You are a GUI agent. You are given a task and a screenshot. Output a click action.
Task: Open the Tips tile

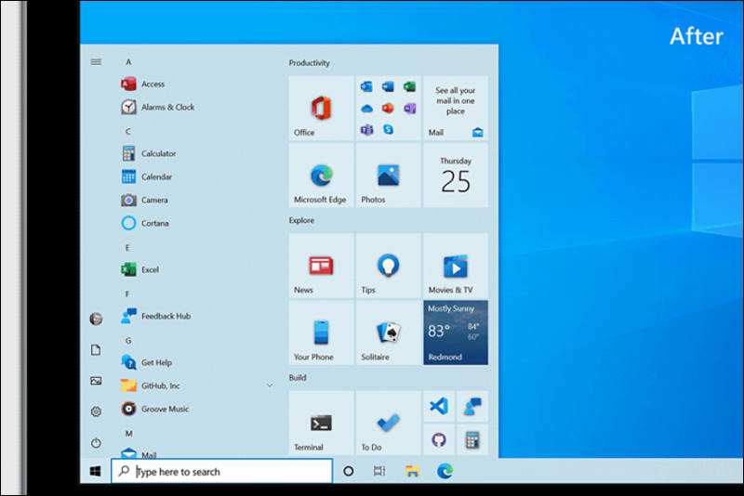pyautogui.click(x=388, y=266)
